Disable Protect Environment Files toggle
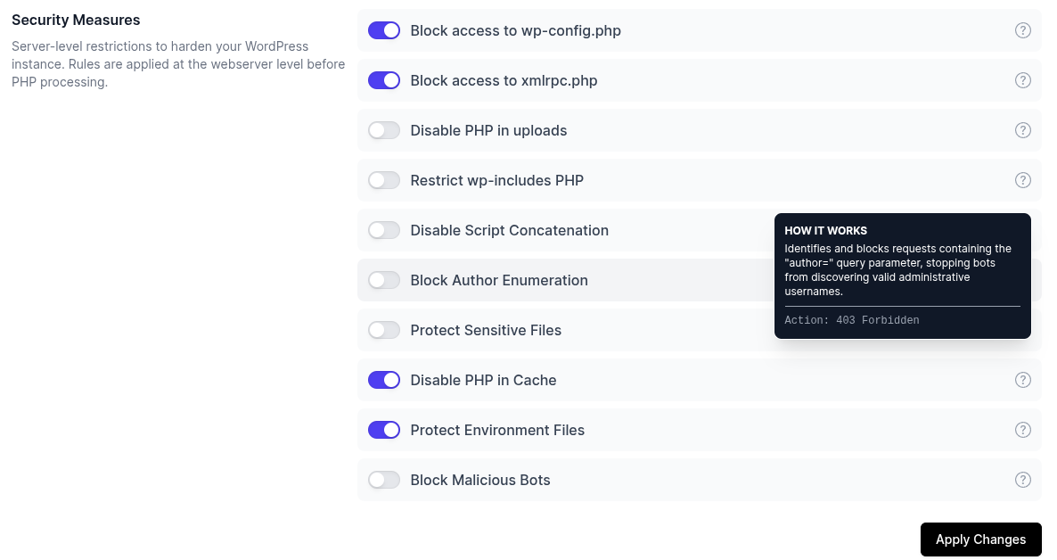The width and height of the screenshot is (1057, 560). (384, 430)
